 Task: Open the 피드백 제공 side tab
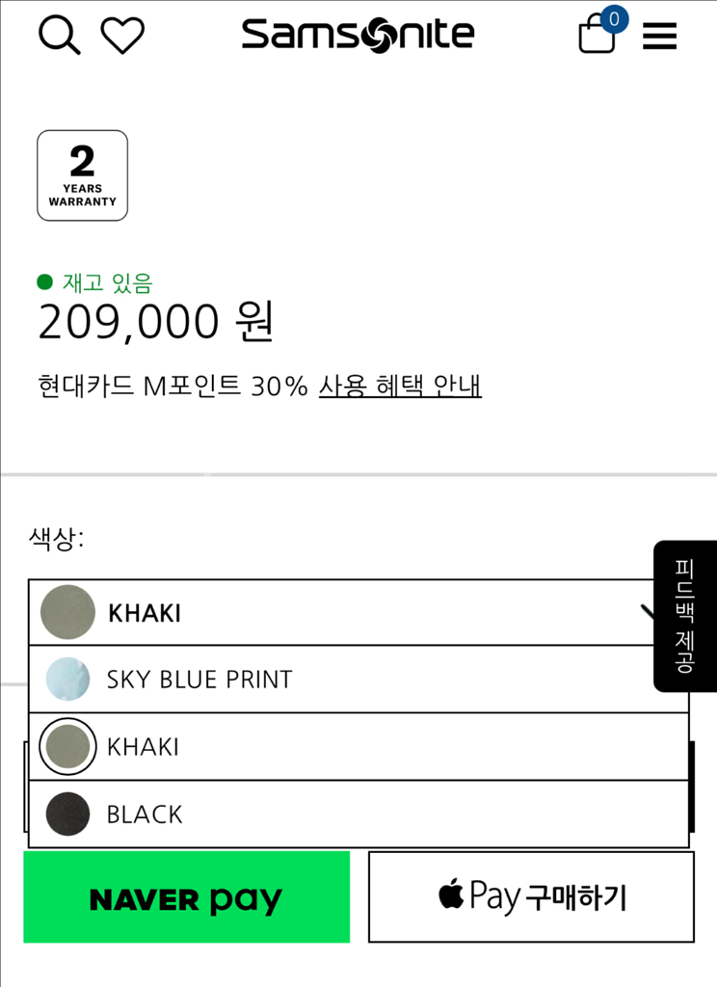(x=684, y=616)
